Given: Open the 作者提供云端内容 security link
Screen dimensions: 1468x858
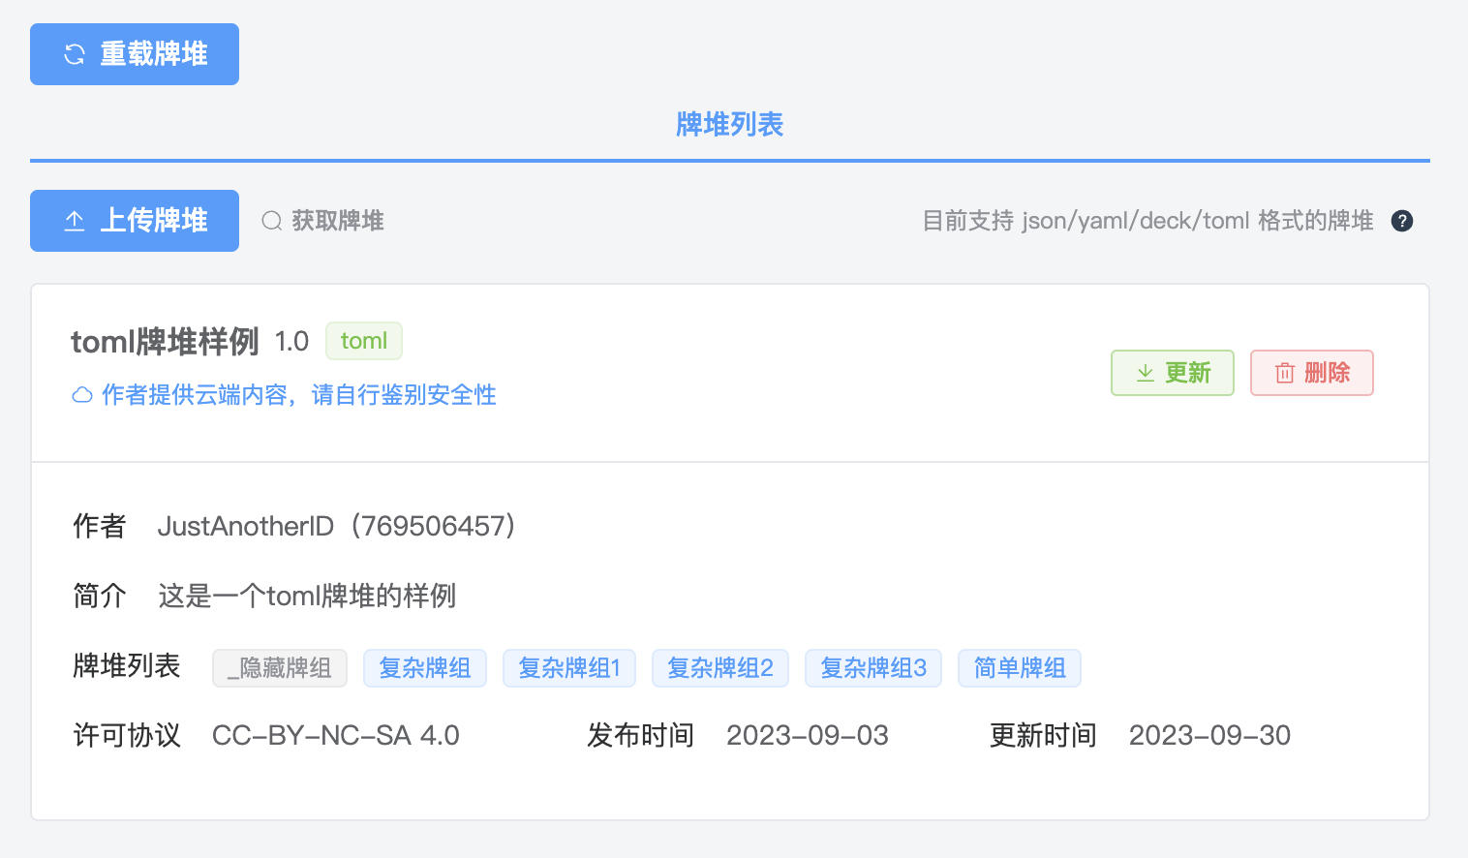Looking at the screenshot, I should [x=297, y=394].
